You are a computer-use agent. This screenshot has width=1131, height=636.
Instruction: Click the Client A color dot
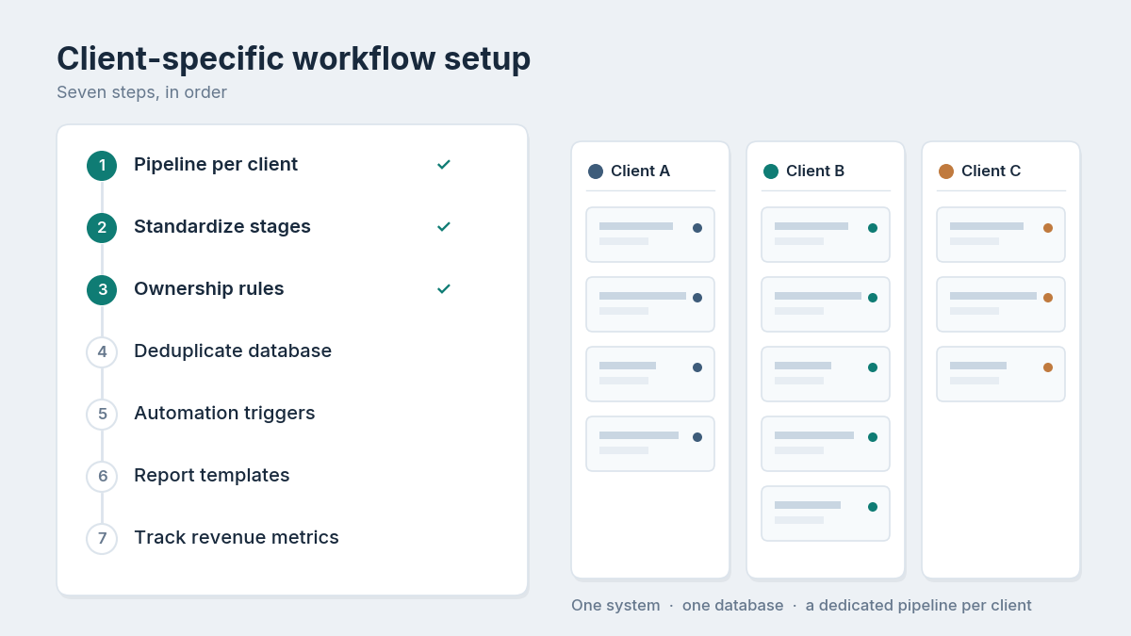(x=596, y=171)
